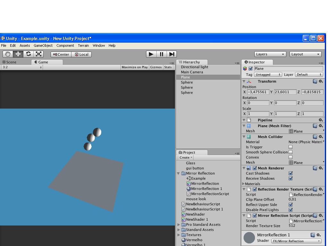Uncheck Reflect Upper Side option
The image size is (328, 246).
coord(291,205)
